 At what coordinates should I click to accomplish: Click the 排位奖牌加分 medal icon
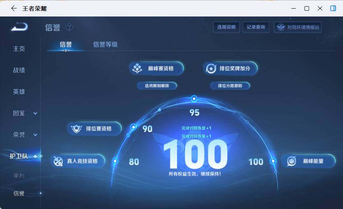[211, 68]
